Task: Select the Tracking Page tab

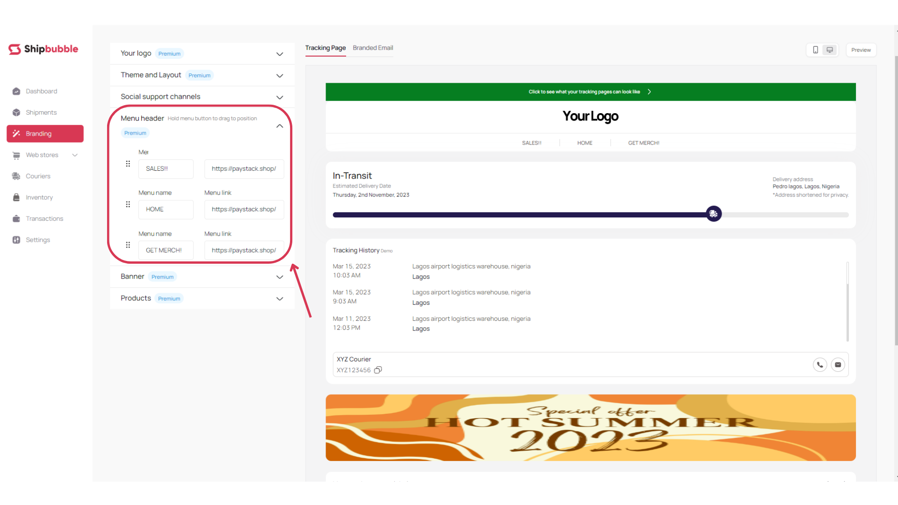Action: (325, 48)
